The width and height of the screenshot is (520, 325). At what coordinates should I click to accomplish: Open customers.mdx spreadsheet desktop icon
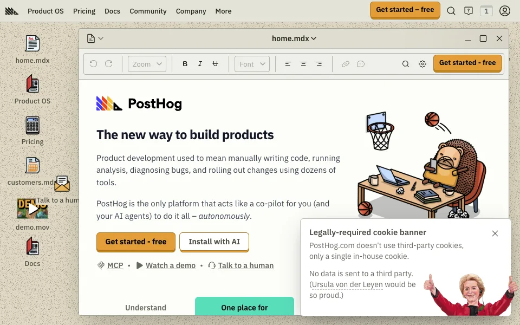(x=32, y=165)
